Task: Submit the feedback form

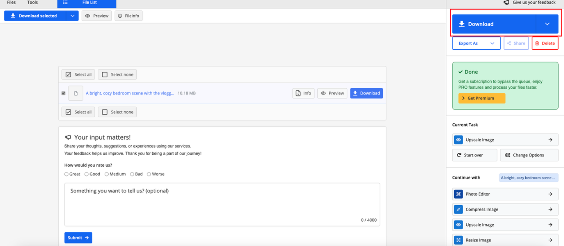Action: pyautogui.click(x=78, y=237)
